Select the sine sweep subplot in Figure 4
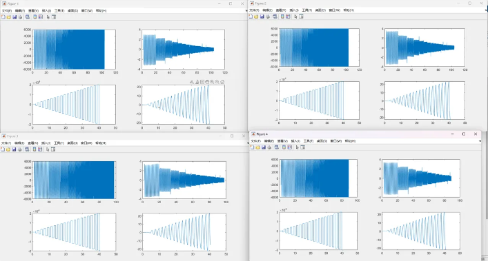The image size is (488, 261). point(421,231)
